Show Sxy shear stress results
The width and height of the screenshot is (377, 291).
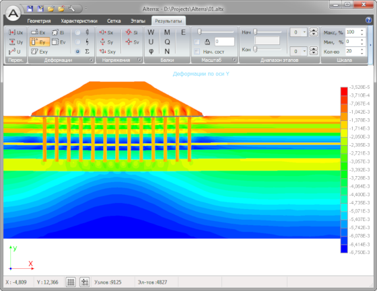108,51
